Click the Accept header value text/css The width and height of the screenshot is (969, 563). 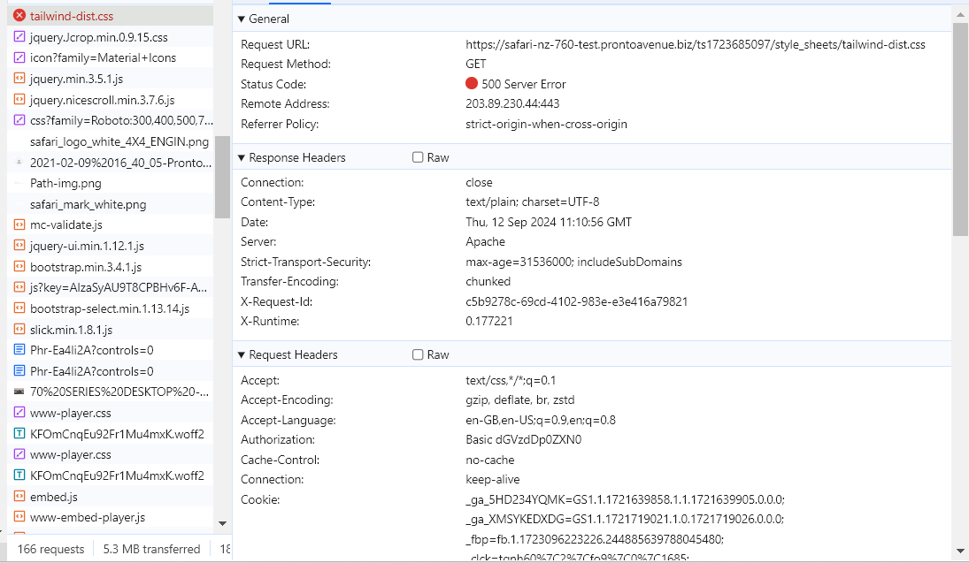pyautogui.click(x=511, y=380)
